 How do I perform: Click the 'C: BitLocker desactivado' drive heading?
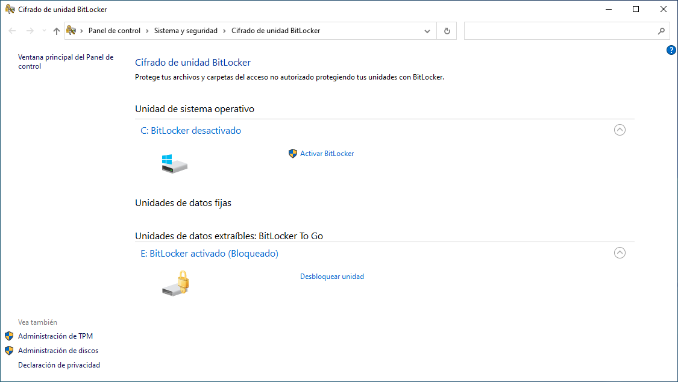point(190,131)
